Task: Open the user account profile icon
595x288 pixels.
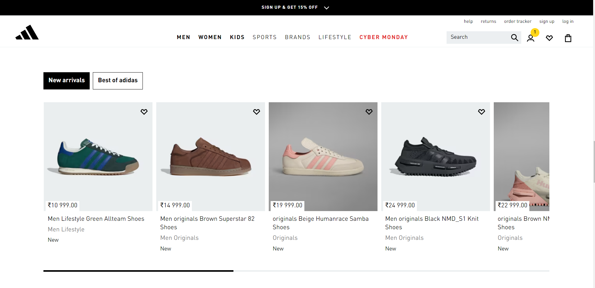Action: tap(531, 38)
